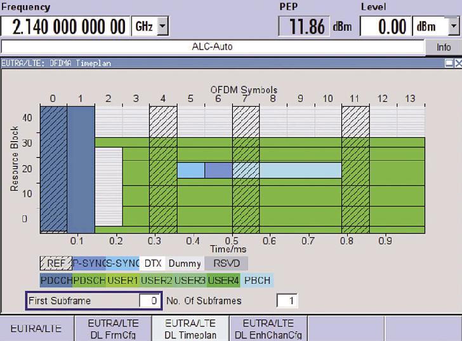
Task: Click the REF legend swatch
Action: point(55,264)
